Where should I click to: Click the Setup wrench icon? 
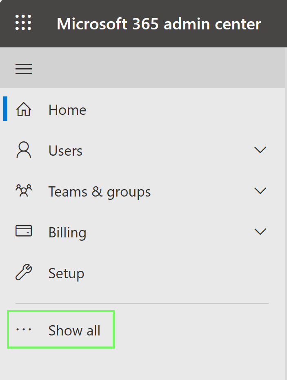click(x=24, y=272)
